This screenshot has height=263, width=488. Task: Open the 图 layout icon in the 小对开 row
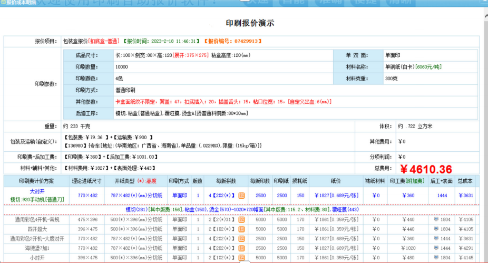241,258
